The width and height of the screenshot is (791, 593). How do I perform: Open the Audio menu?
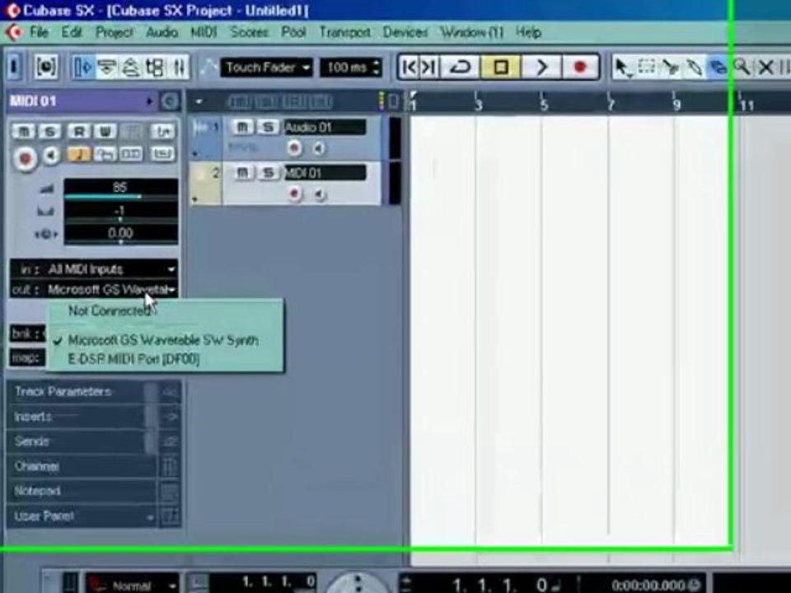point(161,32)
